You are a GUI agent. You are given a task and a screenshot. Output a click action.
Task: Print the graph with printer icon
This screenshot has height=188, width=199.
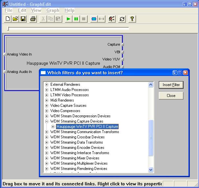pos(33,19)
